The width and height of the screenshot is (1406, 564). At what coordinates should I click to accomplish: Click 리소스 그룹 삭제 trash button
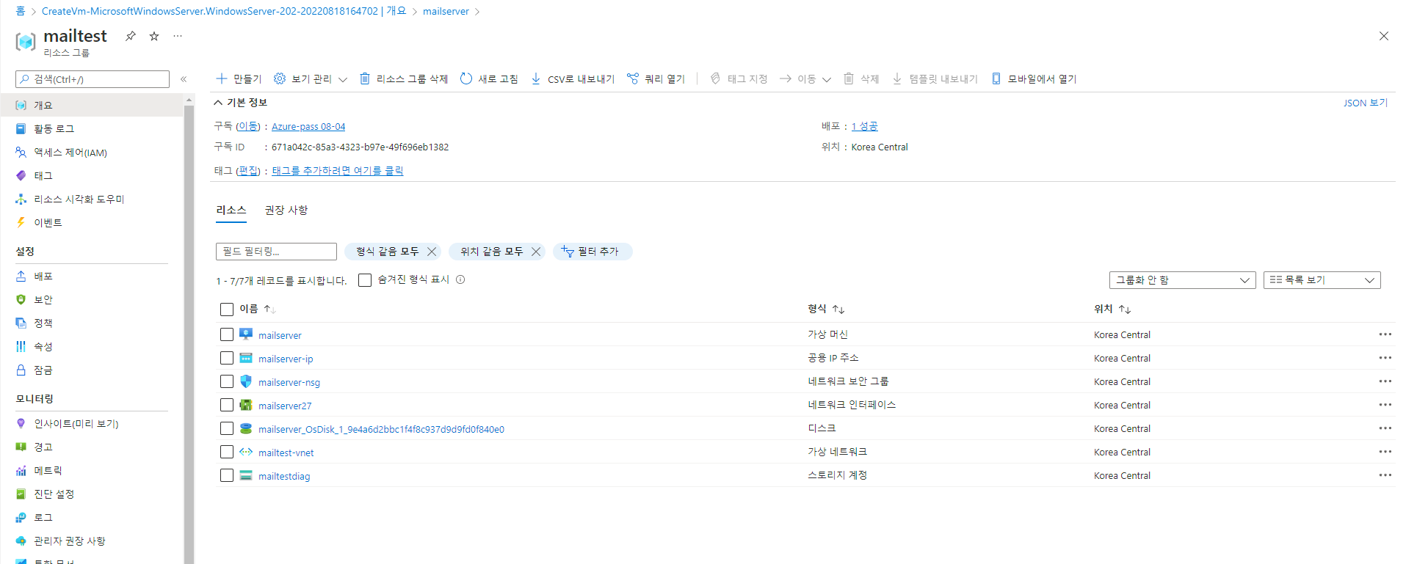404,78
